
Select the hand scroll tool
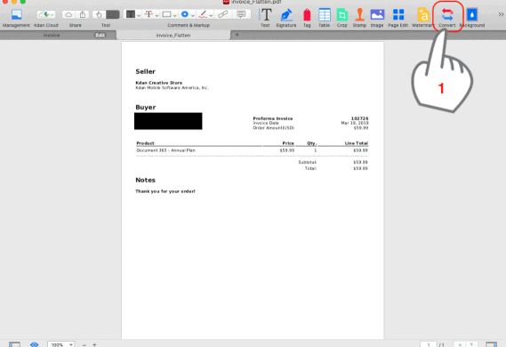point(99,14)
